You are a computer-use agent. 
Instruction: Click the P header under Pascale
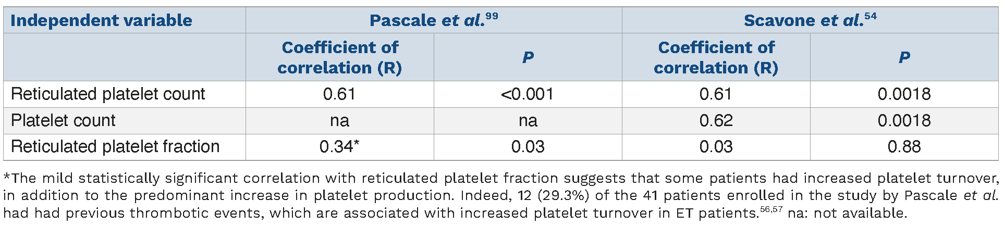pos(528,57)
